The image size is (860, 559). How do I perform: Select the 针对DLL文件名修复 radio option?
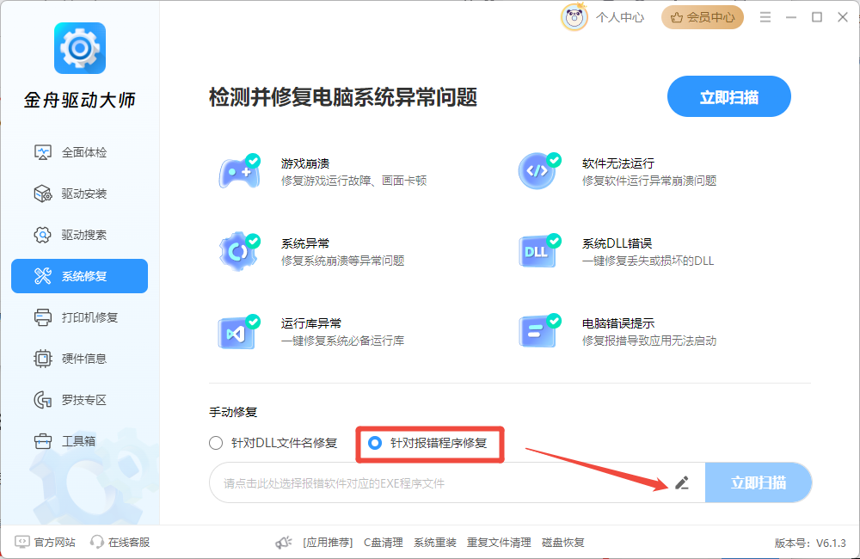[273, 443]
